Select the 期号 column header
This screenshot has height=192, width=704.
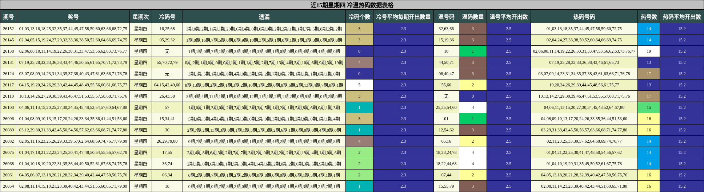coord(8,17)
